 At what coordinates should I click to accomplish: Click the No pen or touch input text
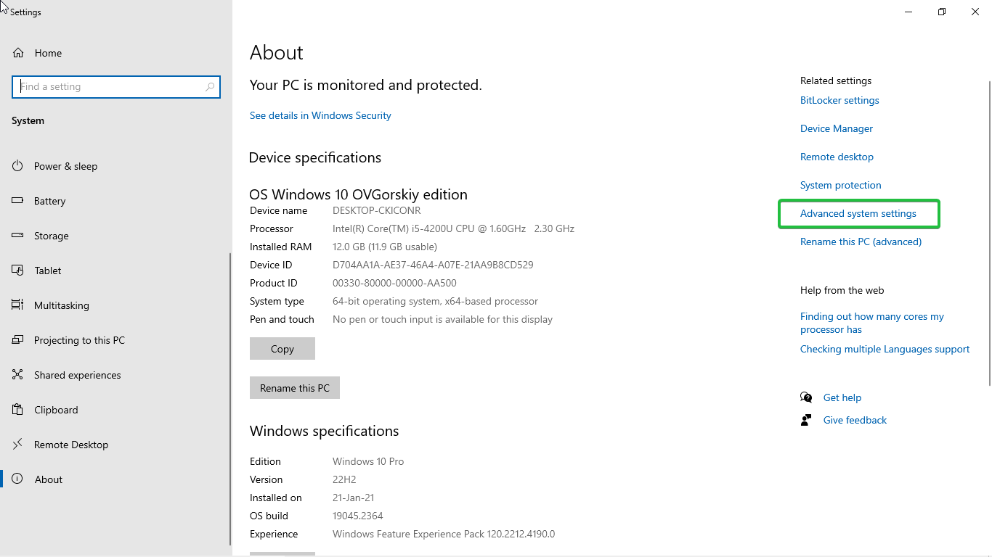442,319
